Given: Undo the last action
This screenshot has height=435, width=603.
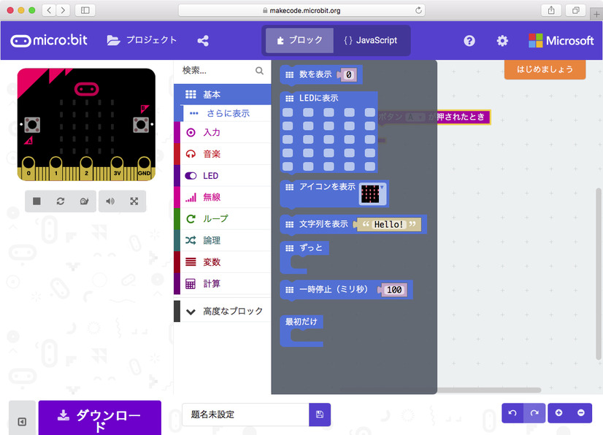Looking at the screenshot, I should [512, 413].
